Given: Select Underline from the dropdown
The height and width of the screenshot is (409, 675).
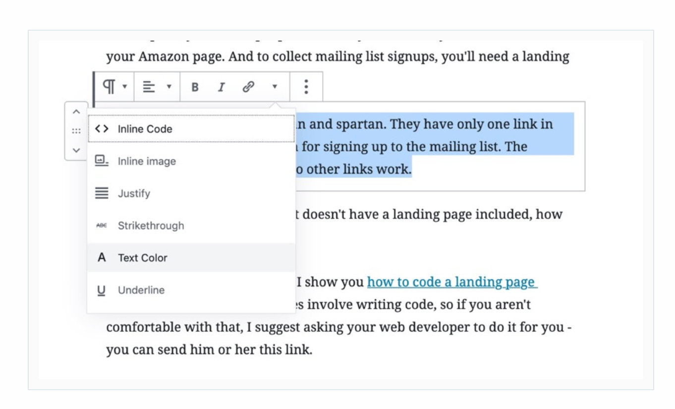Looking at the screenshot, I should (191, 290).
